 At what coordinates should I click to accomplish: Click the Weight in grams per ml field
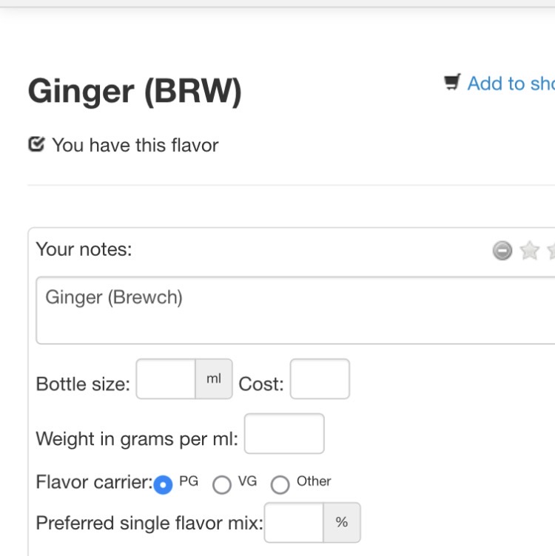(284, 434)
